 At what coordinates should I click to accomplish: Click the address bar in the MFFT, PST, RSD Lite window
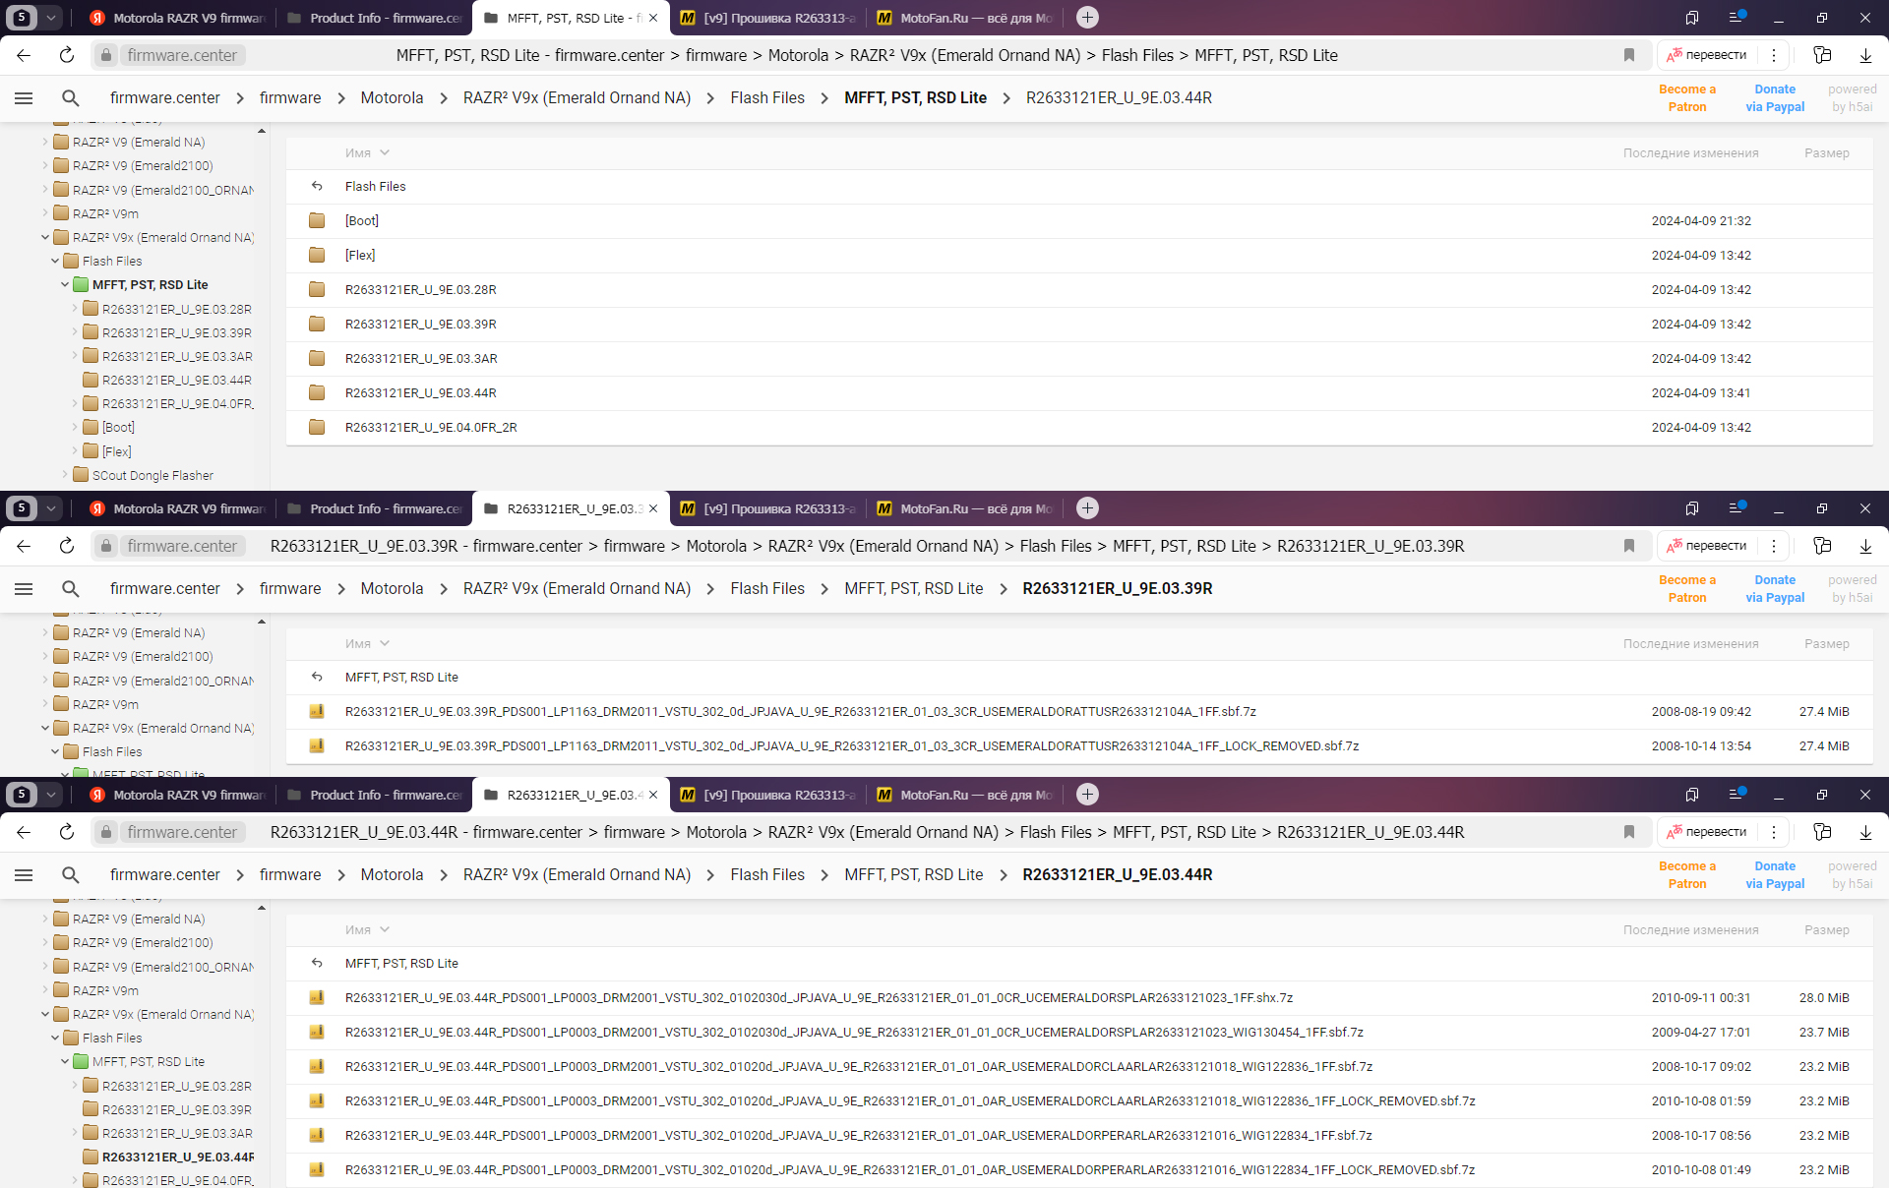tap(866, 55)
